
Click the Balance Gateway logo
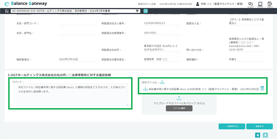point(25,4)
